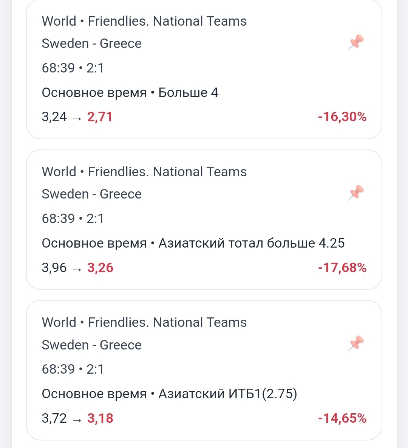This screenshot has height=448, width=408.
Task: Tap the -16,30% drop percentage
Action: pos(342,117)
